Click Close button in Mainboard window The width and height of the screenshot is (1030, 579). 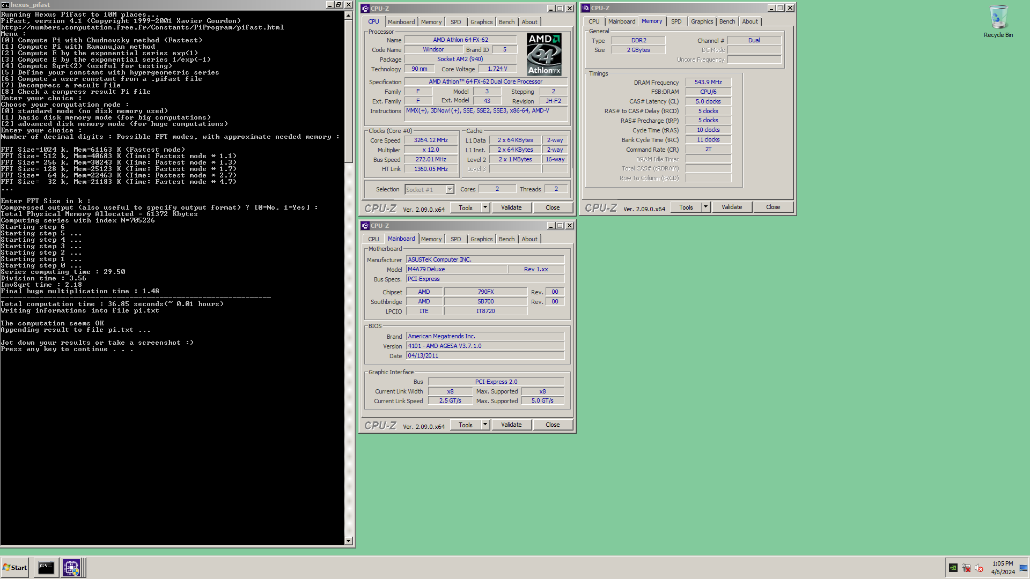pos(553,425)
